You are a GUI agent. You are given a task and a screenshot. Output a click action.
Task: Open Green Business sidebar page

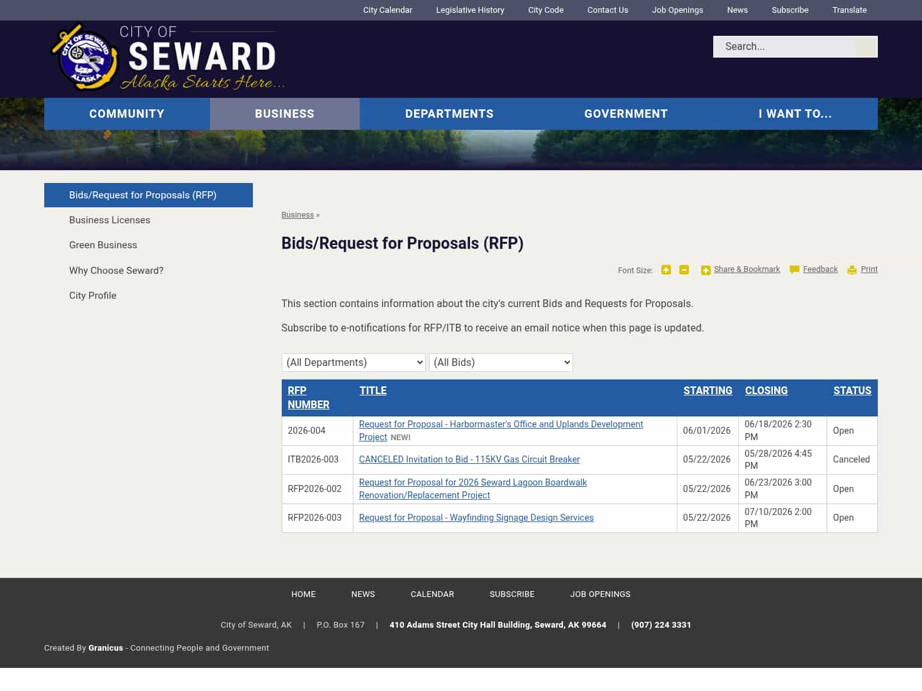coord(103,245)
